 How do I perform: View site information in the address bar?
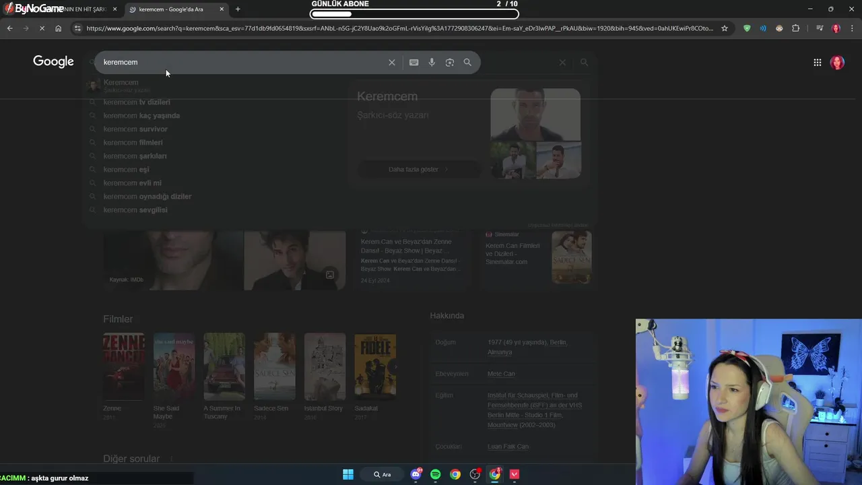(x=77, y=28)
